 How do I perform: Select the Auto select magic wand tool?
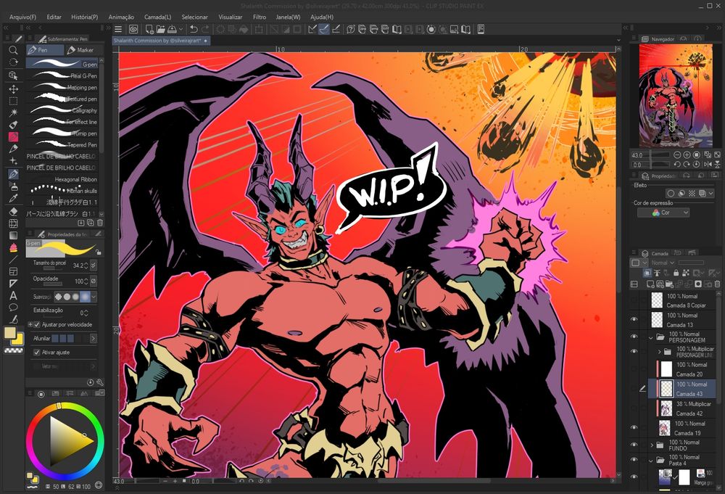click(13, 112)
